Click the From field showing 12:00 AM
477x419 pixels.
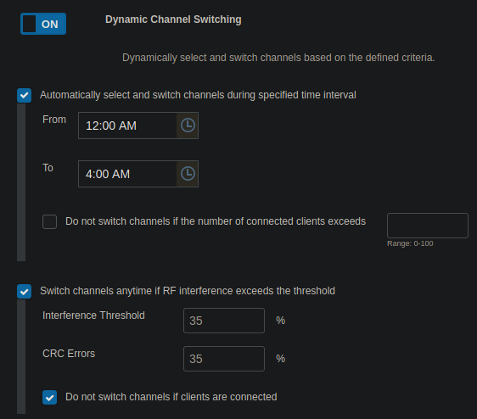(127, 126)
